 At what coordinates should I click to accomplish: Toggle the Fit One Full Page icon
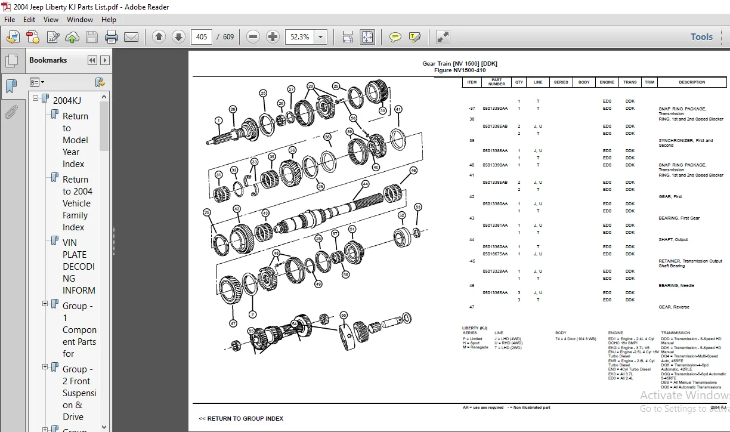pos(367,37)
